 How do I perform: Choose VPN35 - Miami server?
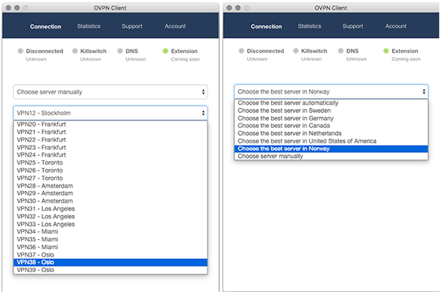(110, 239)
